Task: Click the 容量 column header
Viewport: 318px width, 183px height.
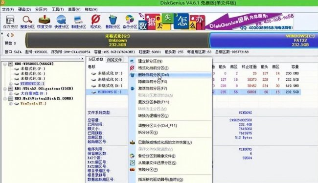Action: (x=295, y=67)
